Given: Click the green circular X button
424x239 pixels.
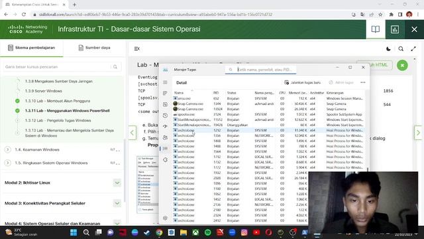Looking at the screenshot, I should click(x=402, y=65).
